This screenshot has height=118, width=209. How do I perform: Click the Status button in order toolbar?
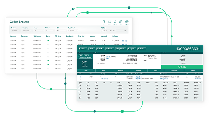[110, 49]
